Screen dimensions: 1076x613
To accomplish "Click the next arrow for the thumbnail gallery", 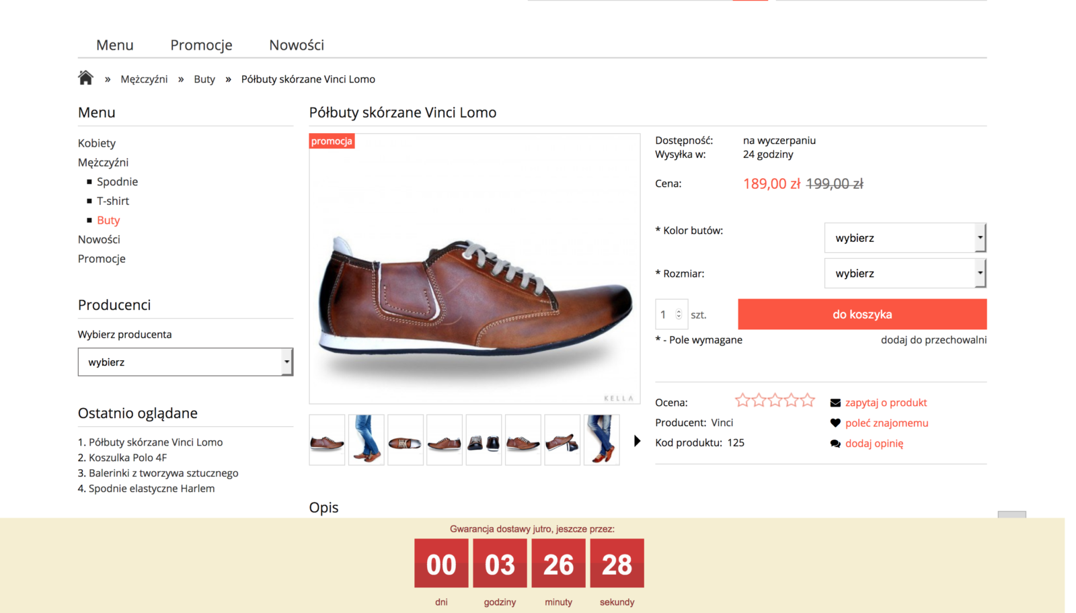I will (x=637, y=441).
